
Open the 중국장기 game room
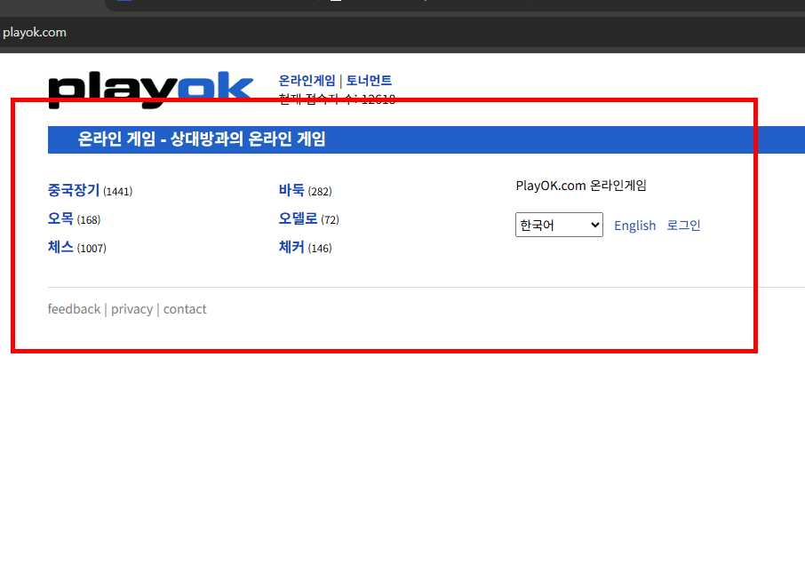(73, 190)
